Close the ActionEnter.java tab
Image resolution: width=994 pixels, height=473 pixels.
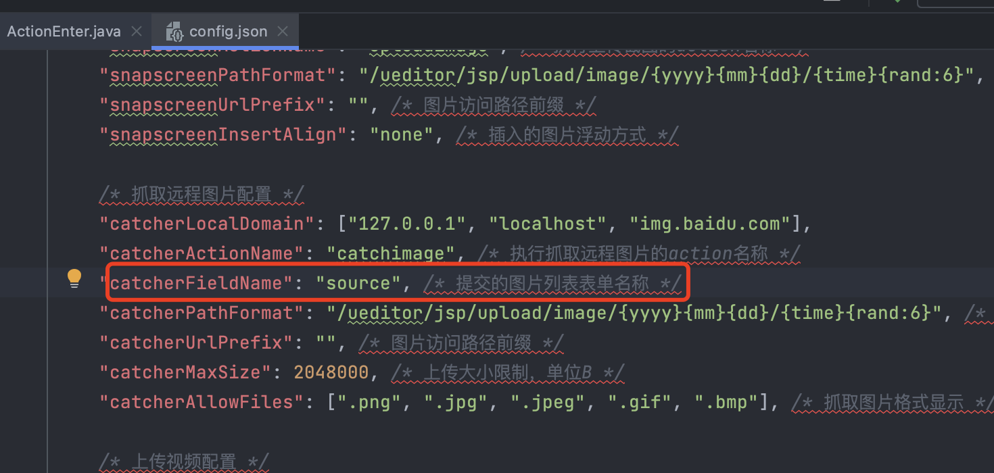pos(137,31)
